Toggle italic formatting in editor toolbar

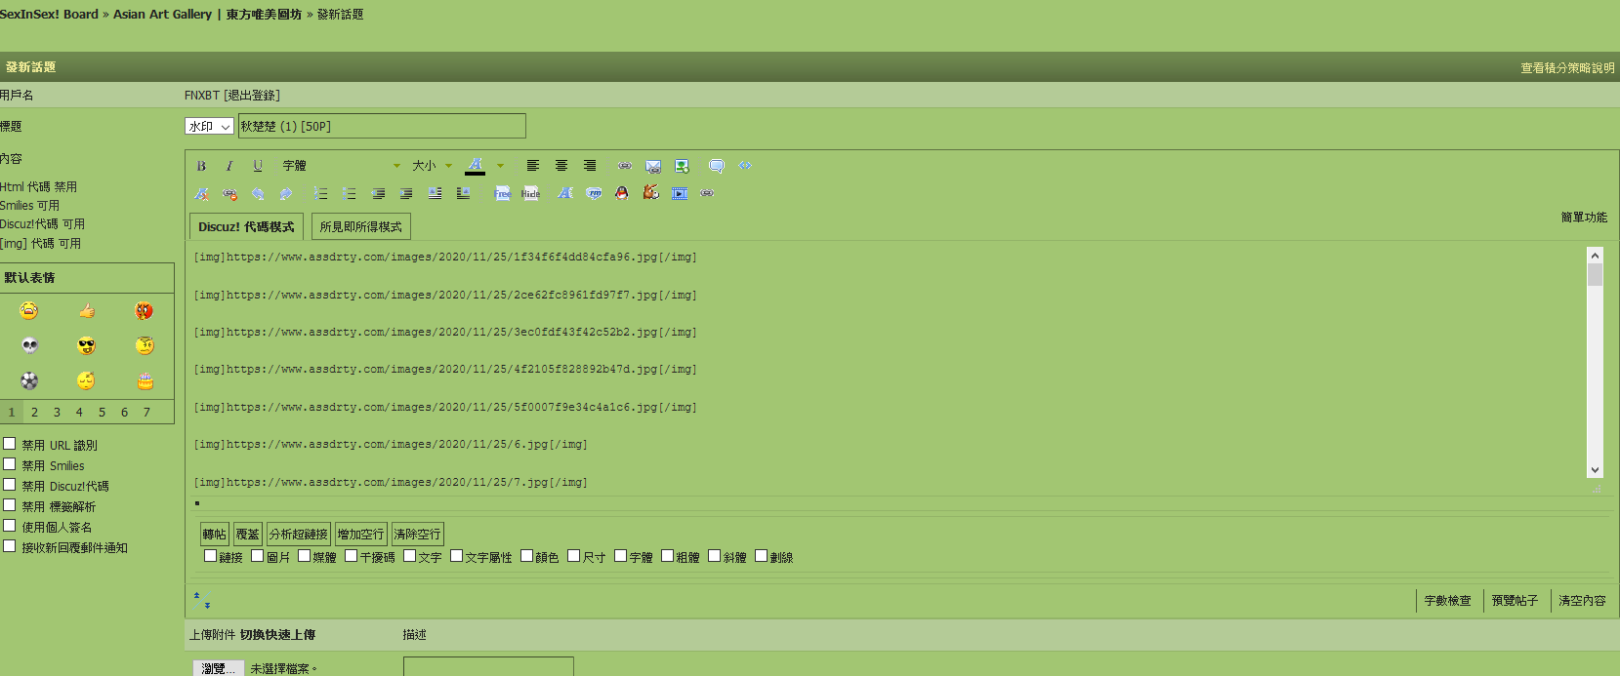(229, 166)
